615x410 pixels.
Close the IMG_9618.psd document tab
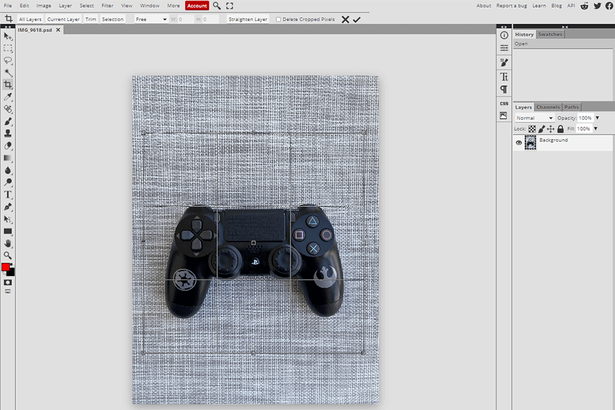point(58,30)
